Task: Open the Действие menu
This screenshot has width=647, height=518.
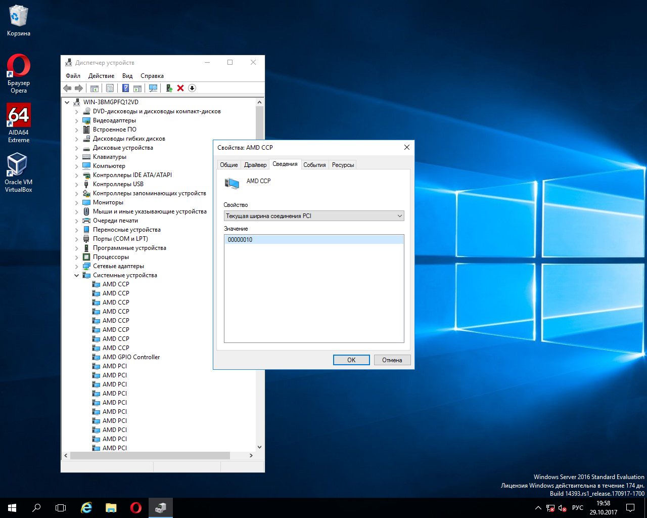Action: point(101,76)
